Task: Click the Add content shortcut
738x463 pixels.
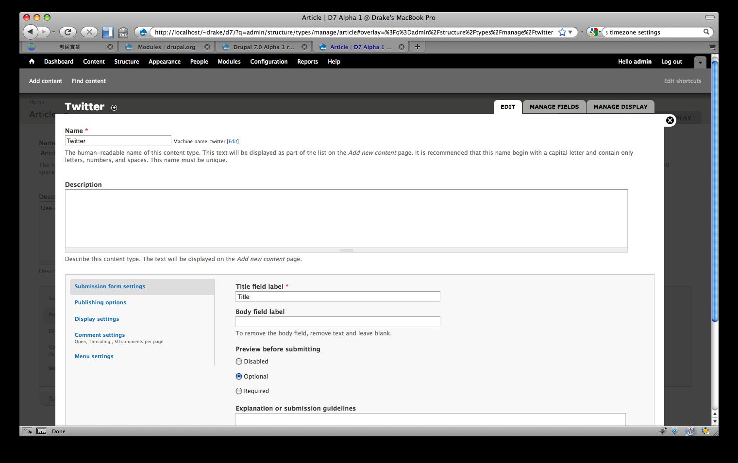Action: tap(46, 81)
